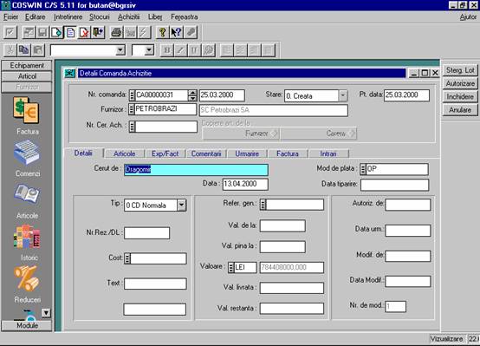Open the Istoric module in the sidebar

[27, 243]
